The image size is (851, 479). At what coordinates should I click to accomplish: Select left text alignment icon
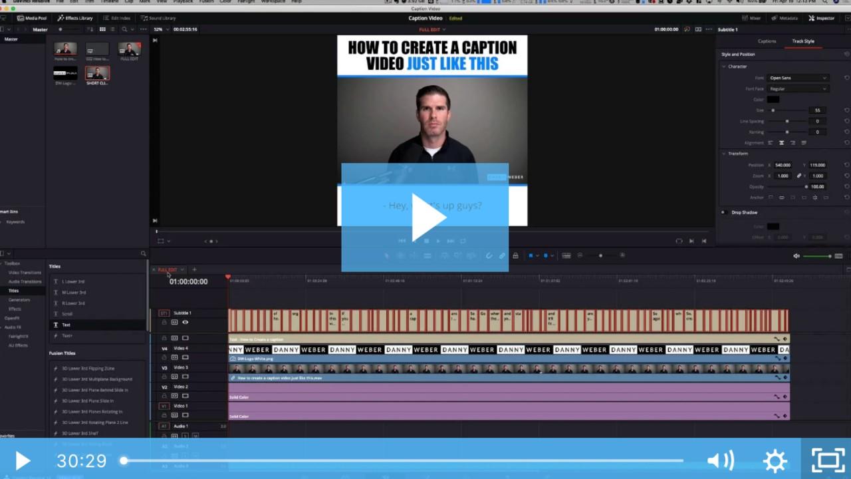[771, 142]
